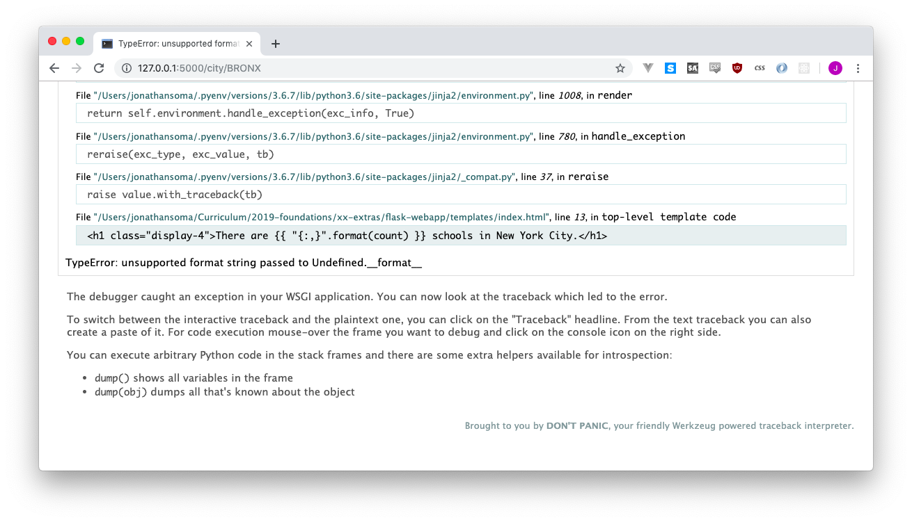Select the TypeError tab
Screen dimensions: 912x522
pos(175,44)
